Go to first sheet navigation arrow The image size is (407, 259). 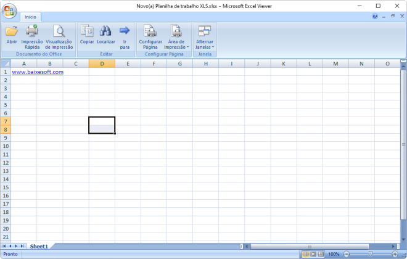pos(4,246)
